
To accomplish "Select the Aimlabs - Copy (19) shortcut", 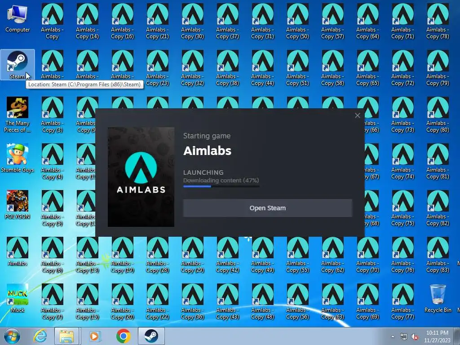I will pos(122,255).
